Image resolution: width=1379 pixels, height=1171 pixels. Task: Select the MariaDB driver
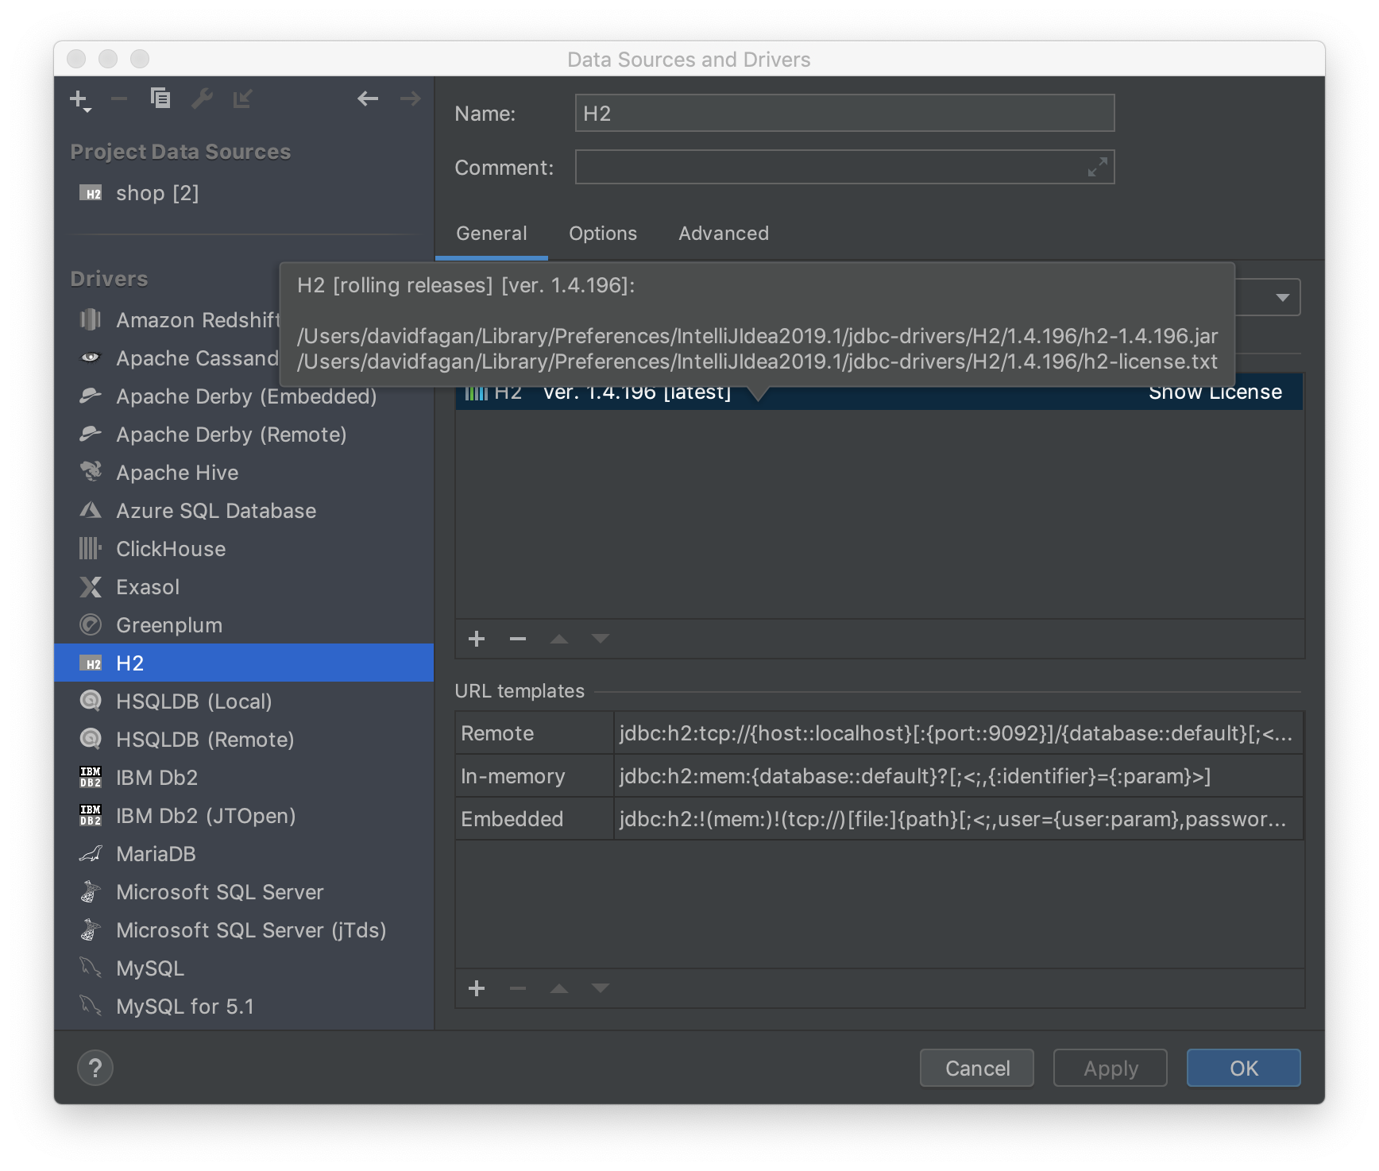[x=244, y=854]
